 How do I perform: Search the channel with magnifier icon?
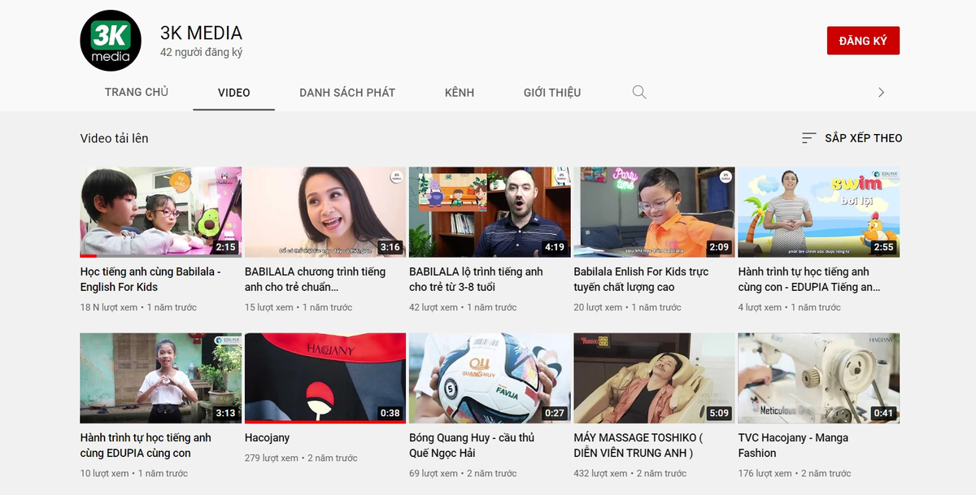(x=639, y=92)
